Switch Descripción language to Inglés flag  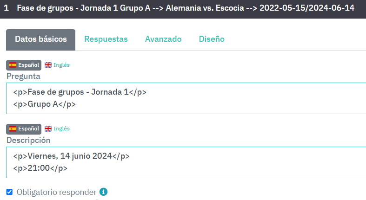click(x=57, y=129)
